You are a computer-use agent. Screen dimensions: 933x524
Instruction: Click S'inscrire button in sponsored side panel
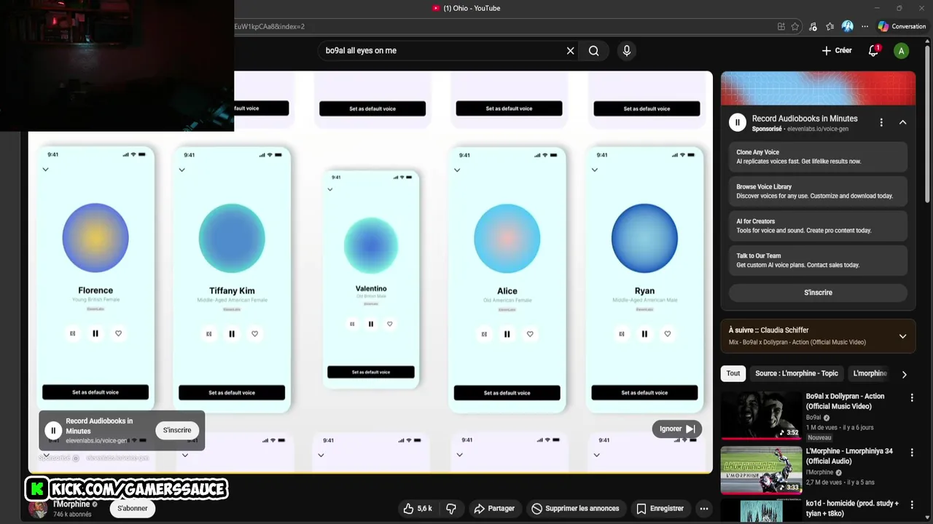point(818,293)
